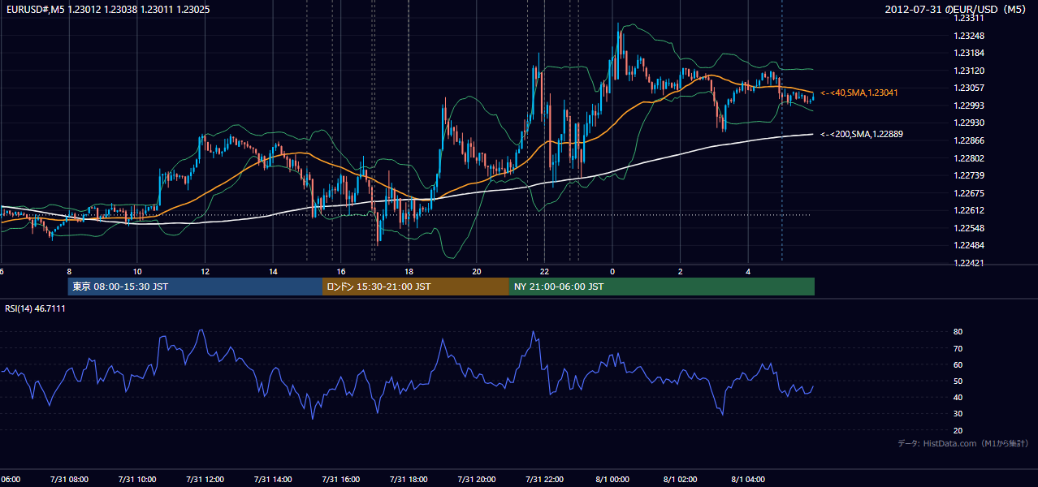Screen dimensions: 1038x487
Task: Select the 東京 08:00-15:30 JST session bar
Action: click(x=195, y=287)
